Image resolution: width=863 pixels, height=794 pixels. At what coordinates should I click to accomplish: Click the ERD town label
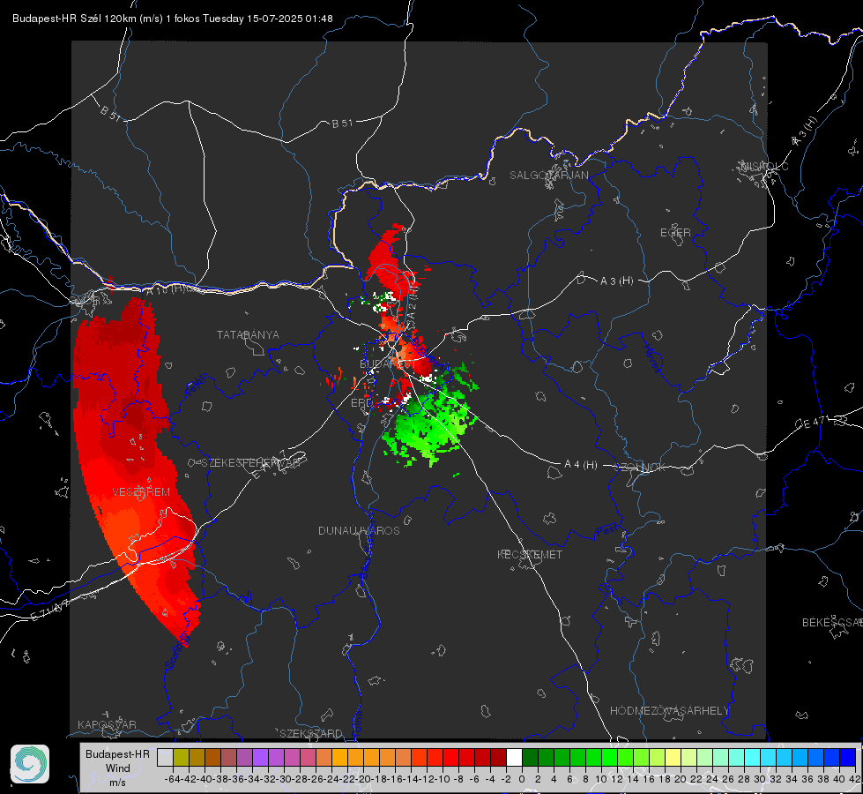tap(361, 403)
